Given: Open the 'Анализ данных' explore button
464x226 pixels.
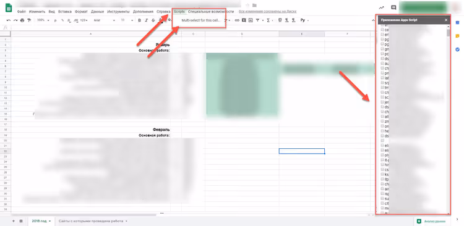Looking at the screenshot, I should click(431, 221).
